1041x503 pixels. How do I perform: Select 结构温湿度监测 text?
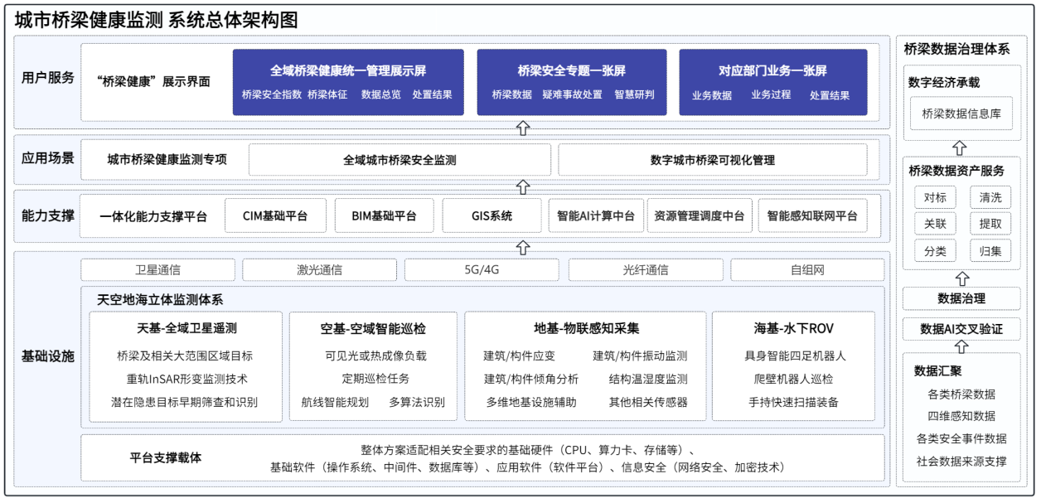(x=648, y=379)
